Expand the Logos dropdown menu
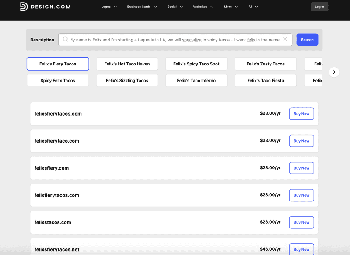Screen dimensions: 350x255 coord(109,7)
